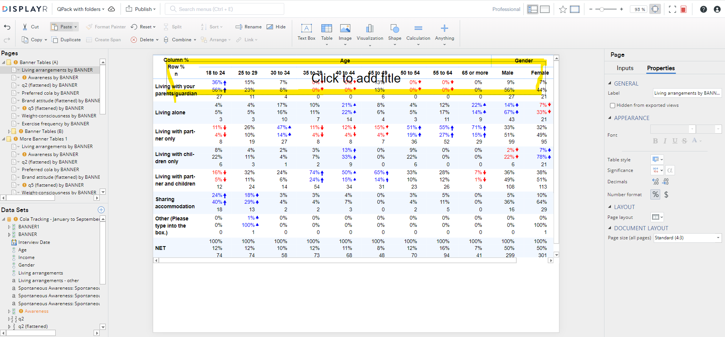Click Hide in toolbar
The width and height of the screenshot is (725, 337).
276,27
